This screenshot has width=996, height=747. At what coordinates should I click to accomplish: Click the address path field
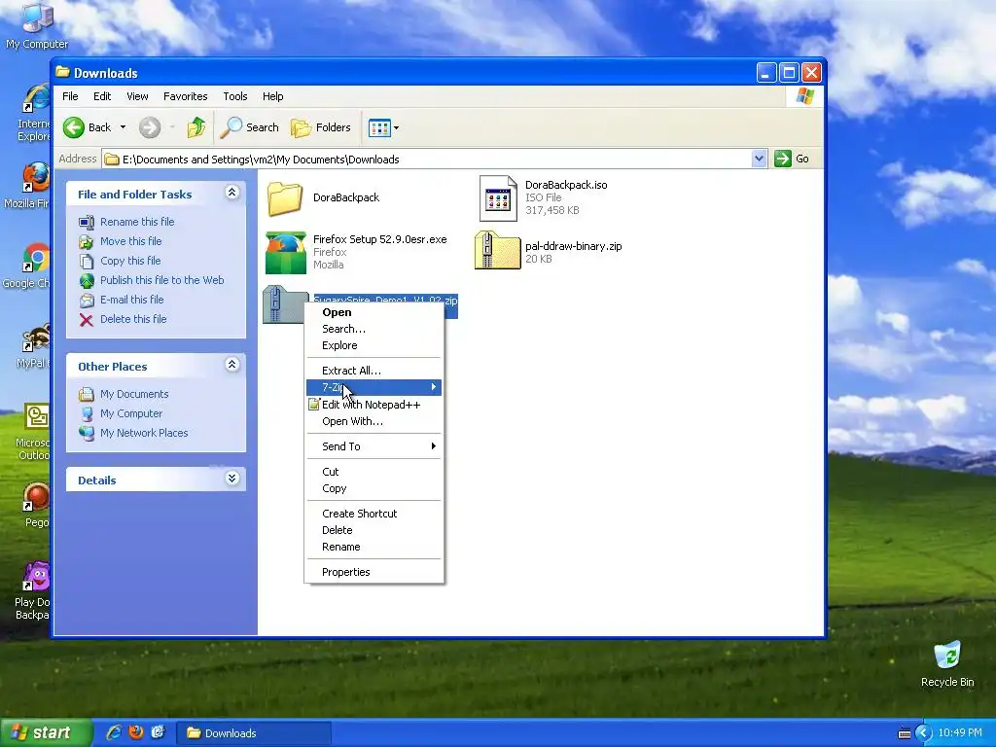click(427, 159)
